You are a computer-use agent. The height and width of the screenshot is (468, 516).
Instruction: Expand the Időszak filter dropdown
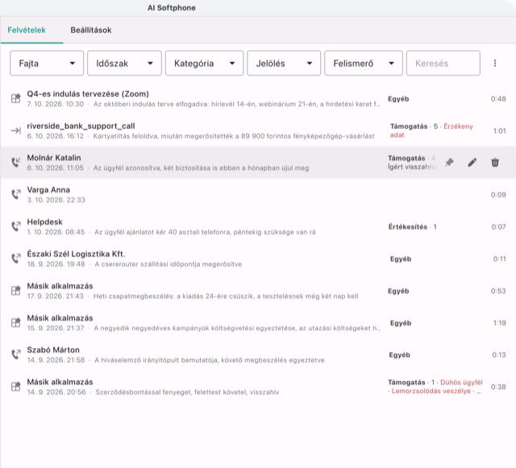coord(124,63)
